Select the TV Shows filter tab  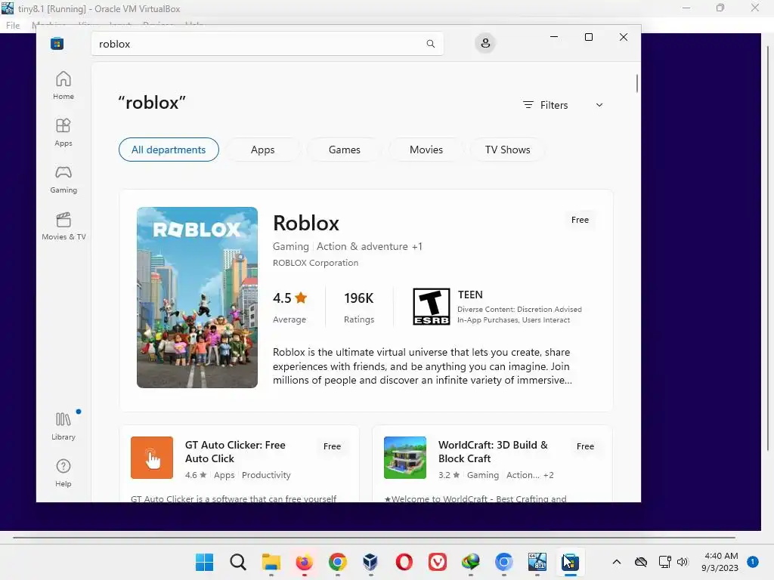tap(507, 150)
